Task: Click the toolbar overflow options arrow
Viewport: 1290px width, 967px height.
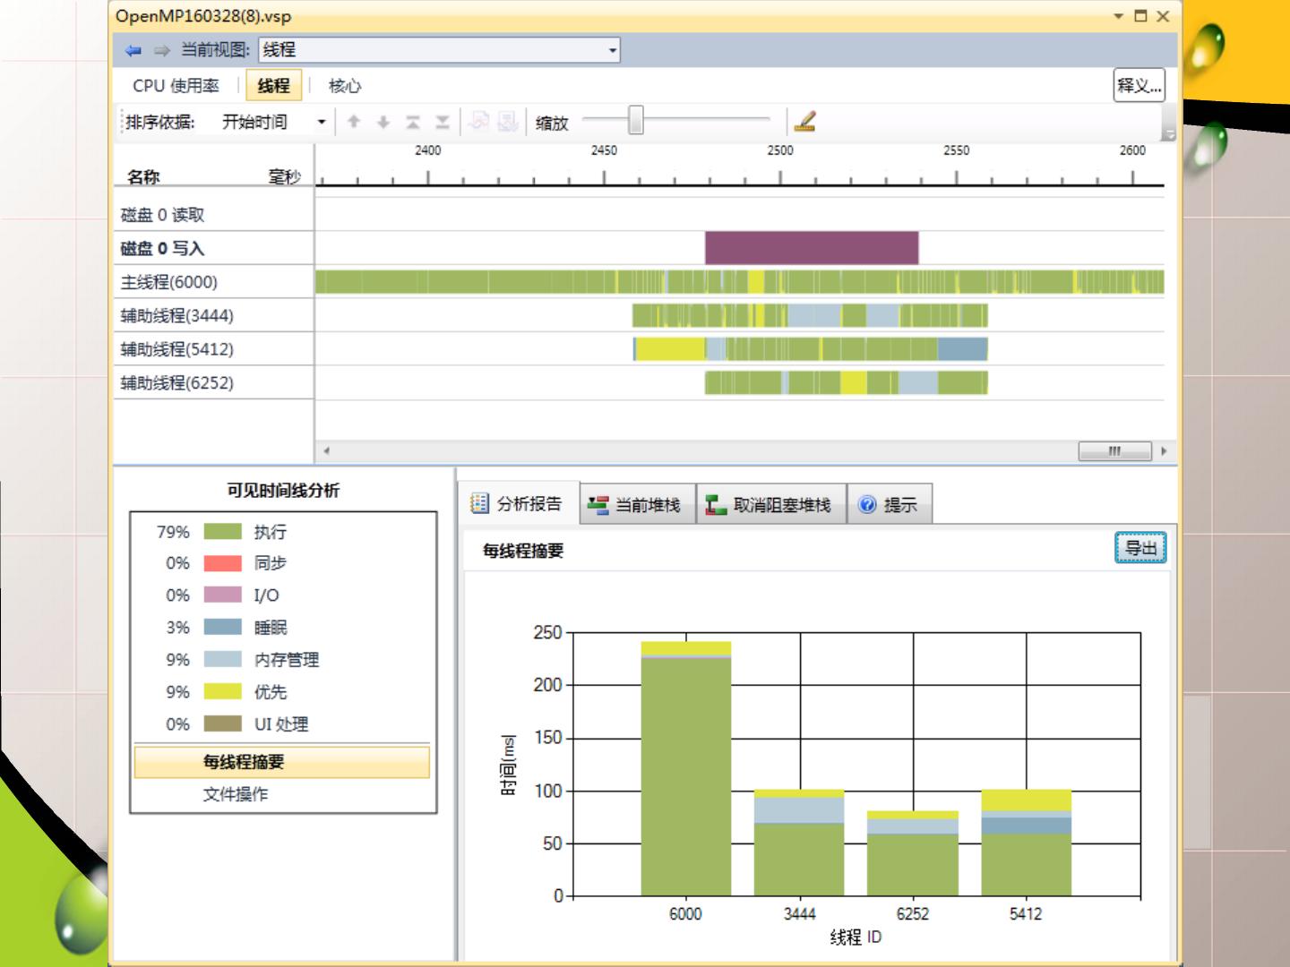Action: point(1168,134)
